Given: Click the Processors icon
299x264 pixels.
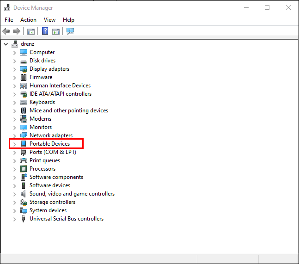Looking at the screenshot, I should [x=24, y=169].
